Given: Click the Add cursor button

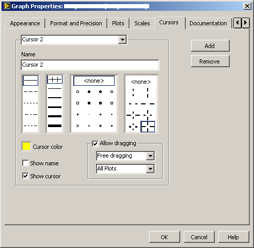Looking at the screenshot, I should point(210,46).
